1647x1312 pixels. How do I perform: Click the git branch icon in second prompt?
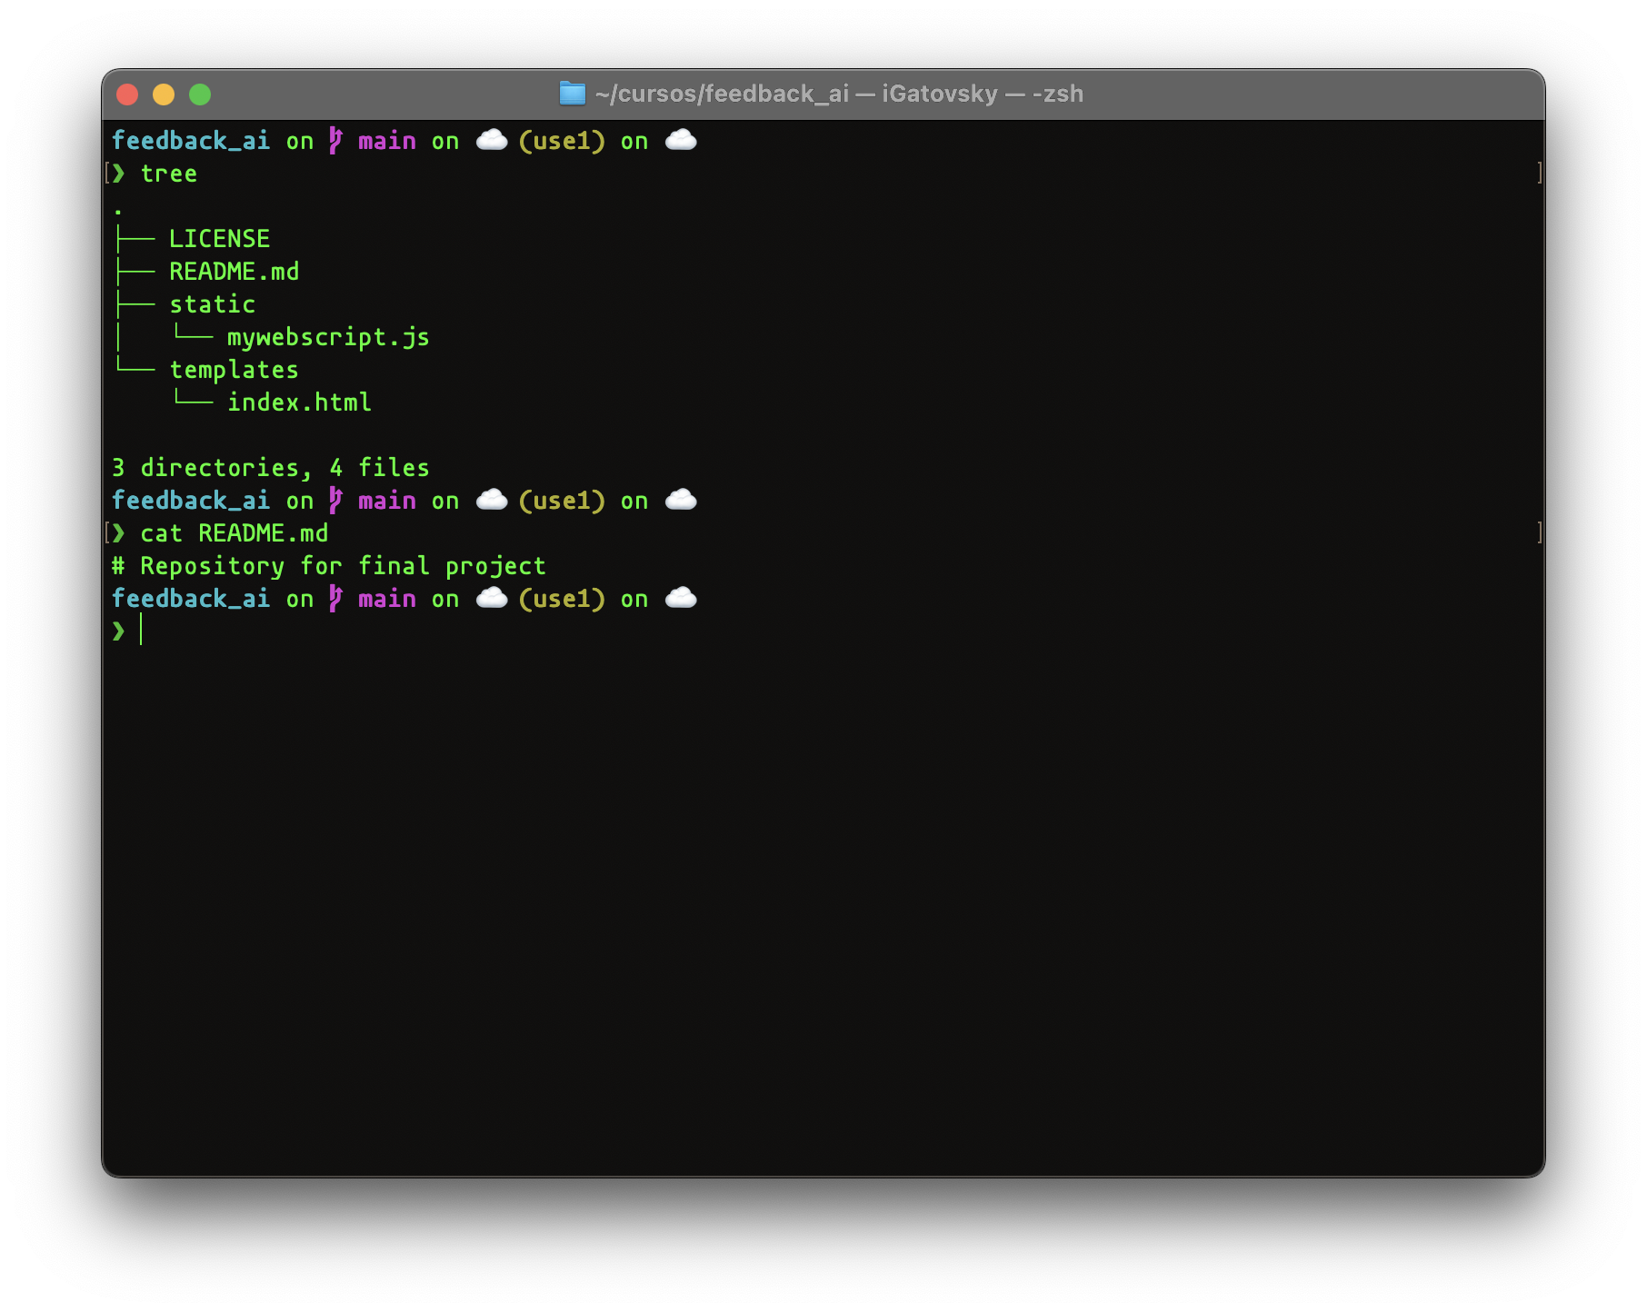(x=335, y=501)
